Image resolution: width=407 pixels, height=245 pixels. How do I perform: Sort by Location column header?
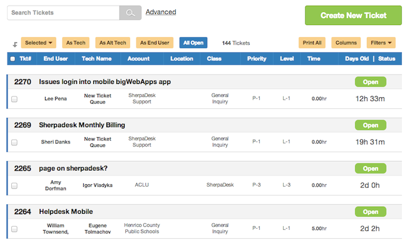[182, 59]
